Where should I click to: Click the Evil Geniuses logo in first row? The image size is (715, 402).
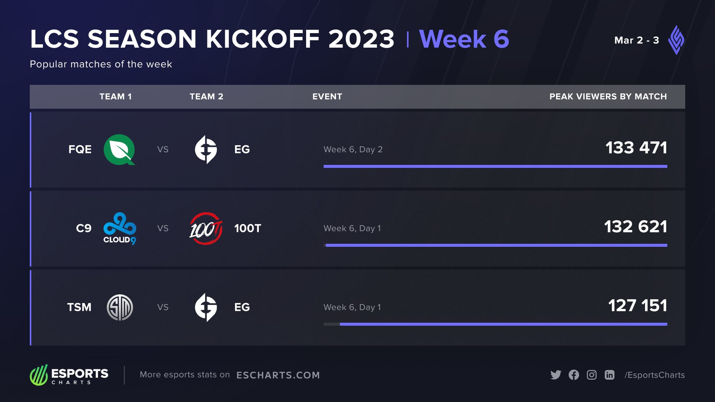(x=206, y=150)
